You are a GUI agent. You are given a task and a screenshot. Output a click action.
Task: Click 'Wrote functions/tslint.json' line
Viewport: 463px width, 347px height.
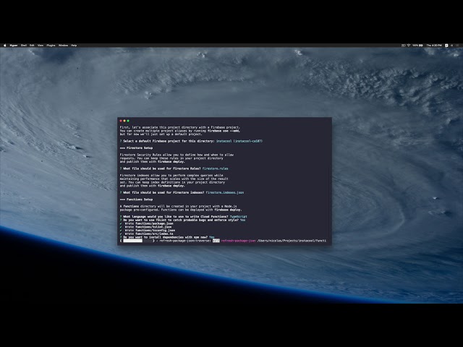coord(145,227)
